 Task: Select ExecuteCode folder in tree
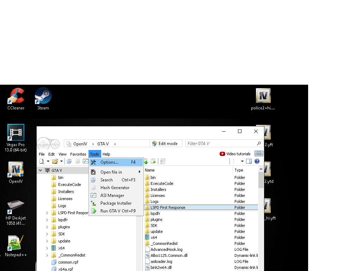[66, 185]
